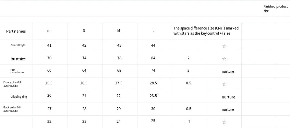Click the Clipping ring row label

(19, 97)
